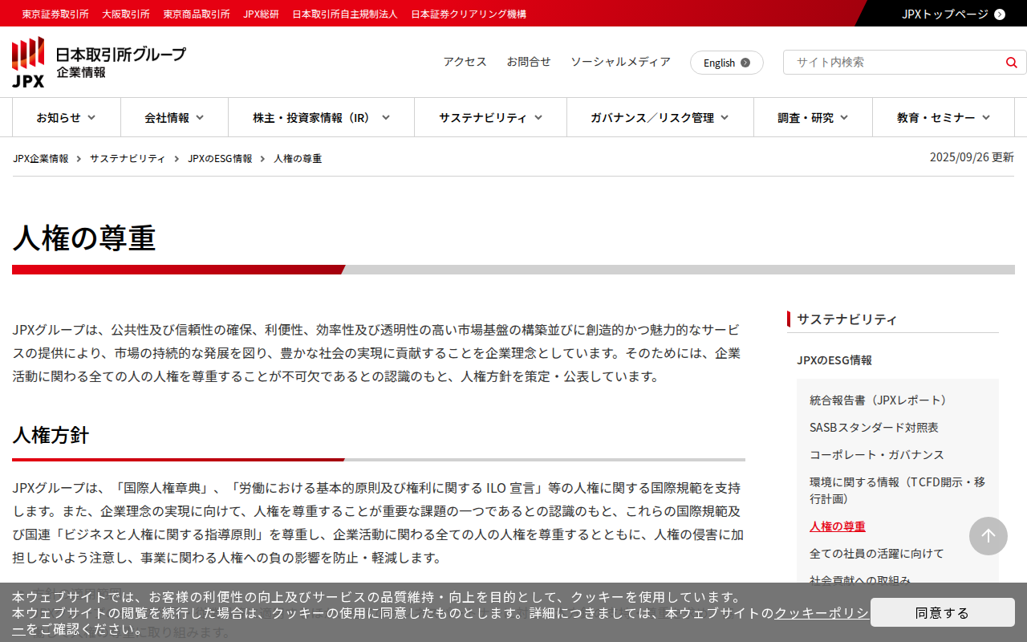Open SASBスタンダード対照表 sidebar link

coord(874,428)
